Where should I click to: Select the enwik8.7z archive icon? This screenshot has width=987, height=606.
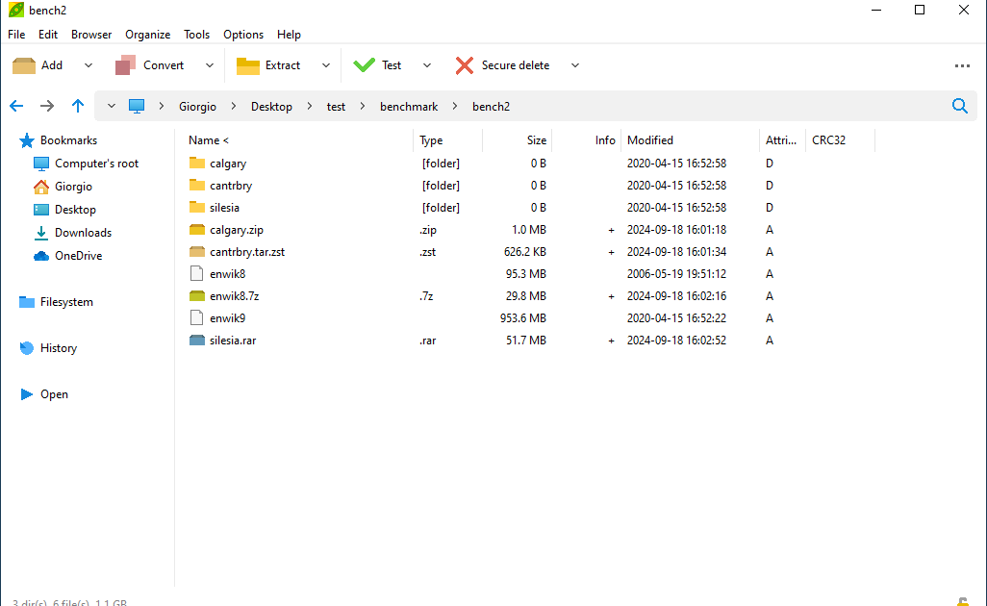[197, 295]
